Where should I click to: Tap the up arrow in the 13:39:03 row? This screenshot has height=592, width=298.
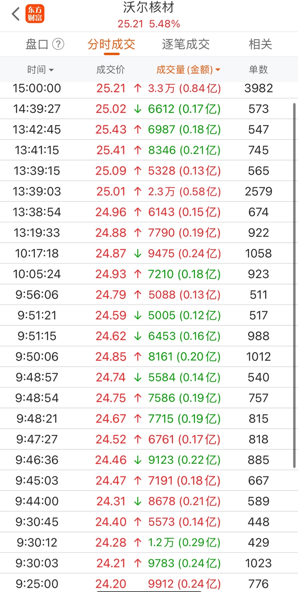(138, 191)
